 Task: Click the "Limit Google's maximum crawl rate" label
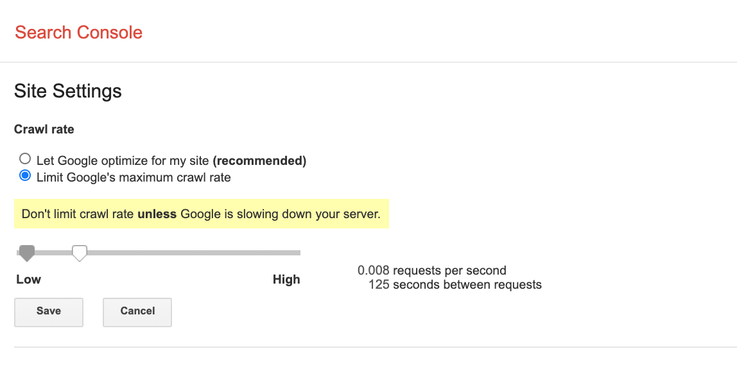click(134, 177)
